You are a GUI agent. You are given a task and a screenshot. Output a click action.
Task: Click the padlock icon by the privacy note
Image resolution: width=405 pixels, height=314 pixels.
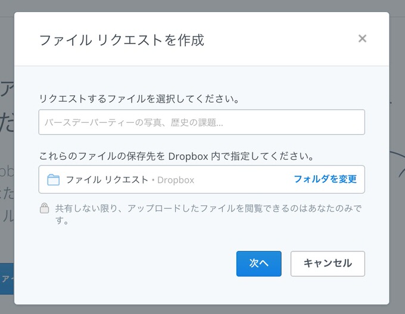tap(44, 208)
